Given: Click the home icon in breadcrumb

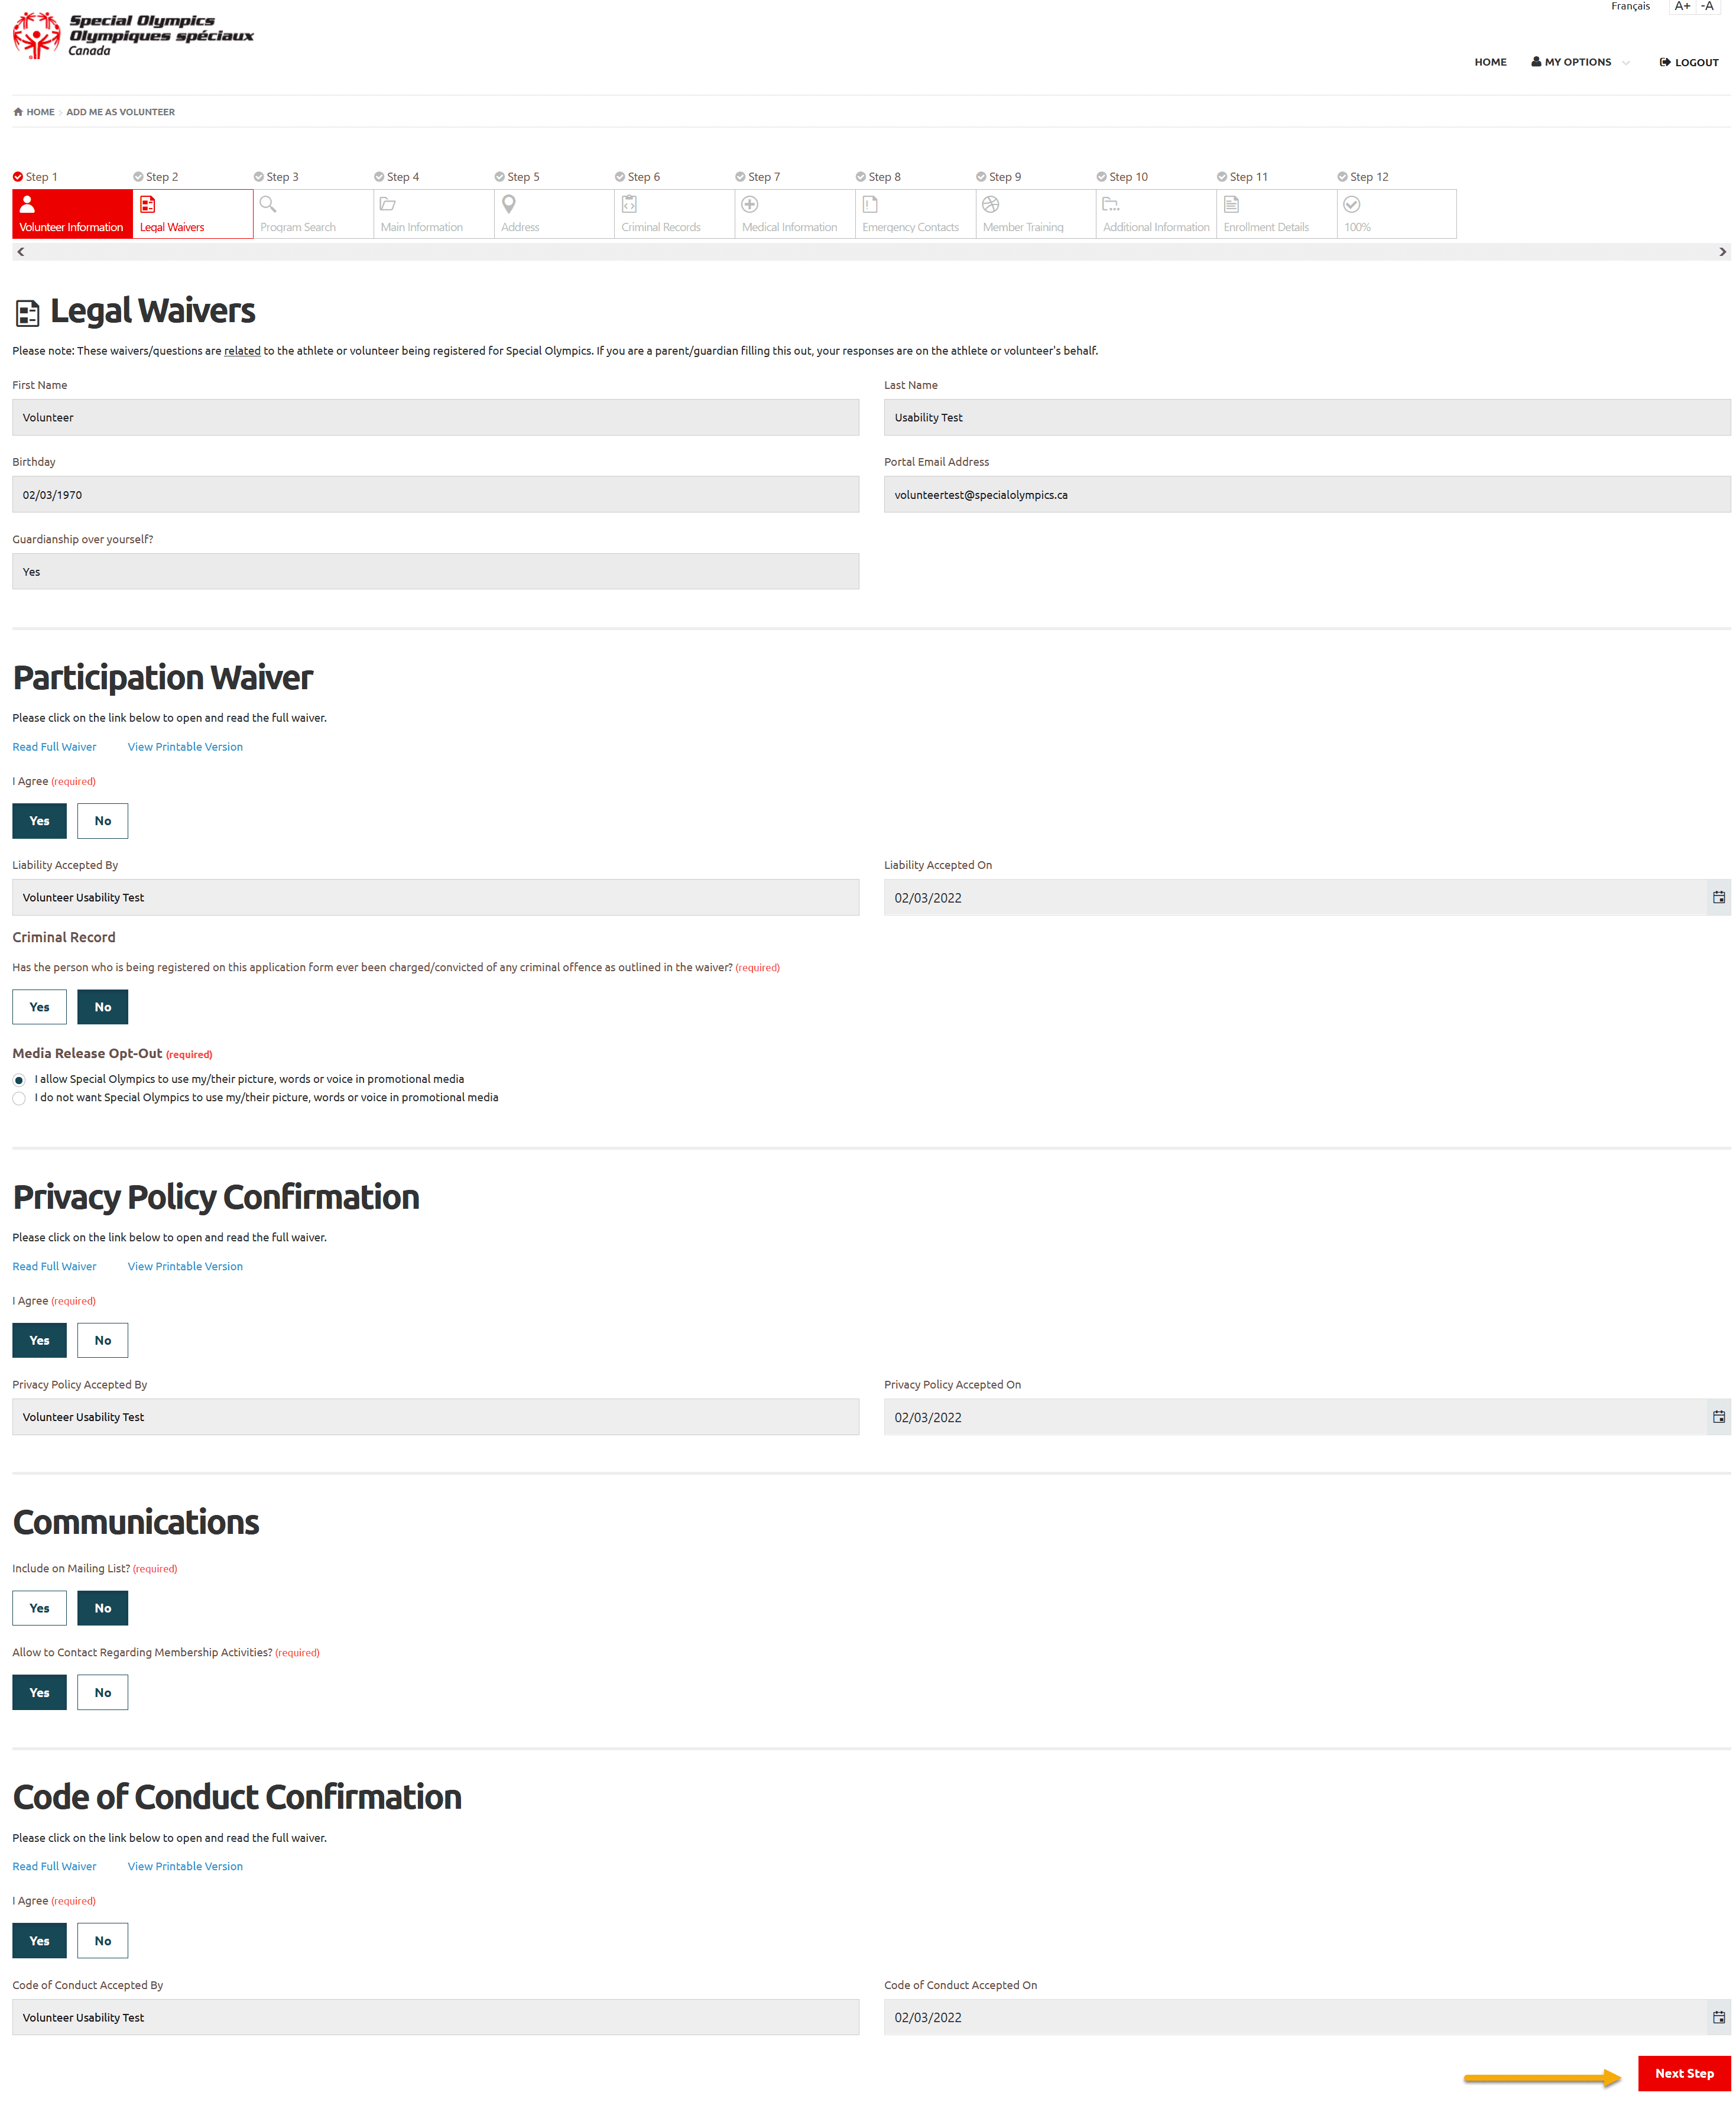Looking at the screenshot, I should point(18,112).
